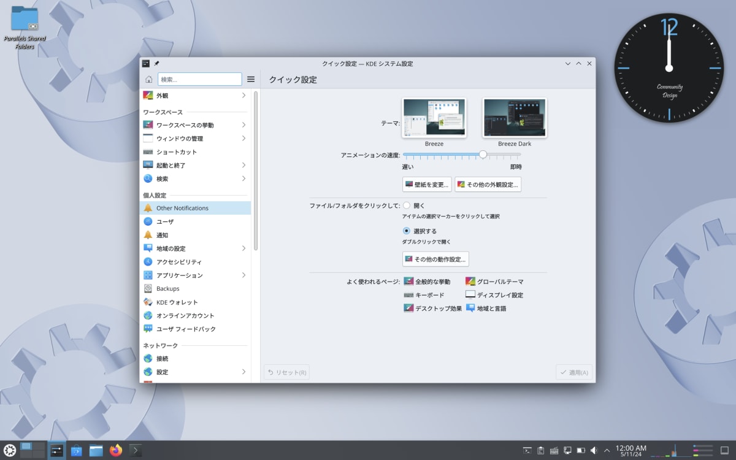Open the ディスプレイ設定 page link

[x=494, y=295]
